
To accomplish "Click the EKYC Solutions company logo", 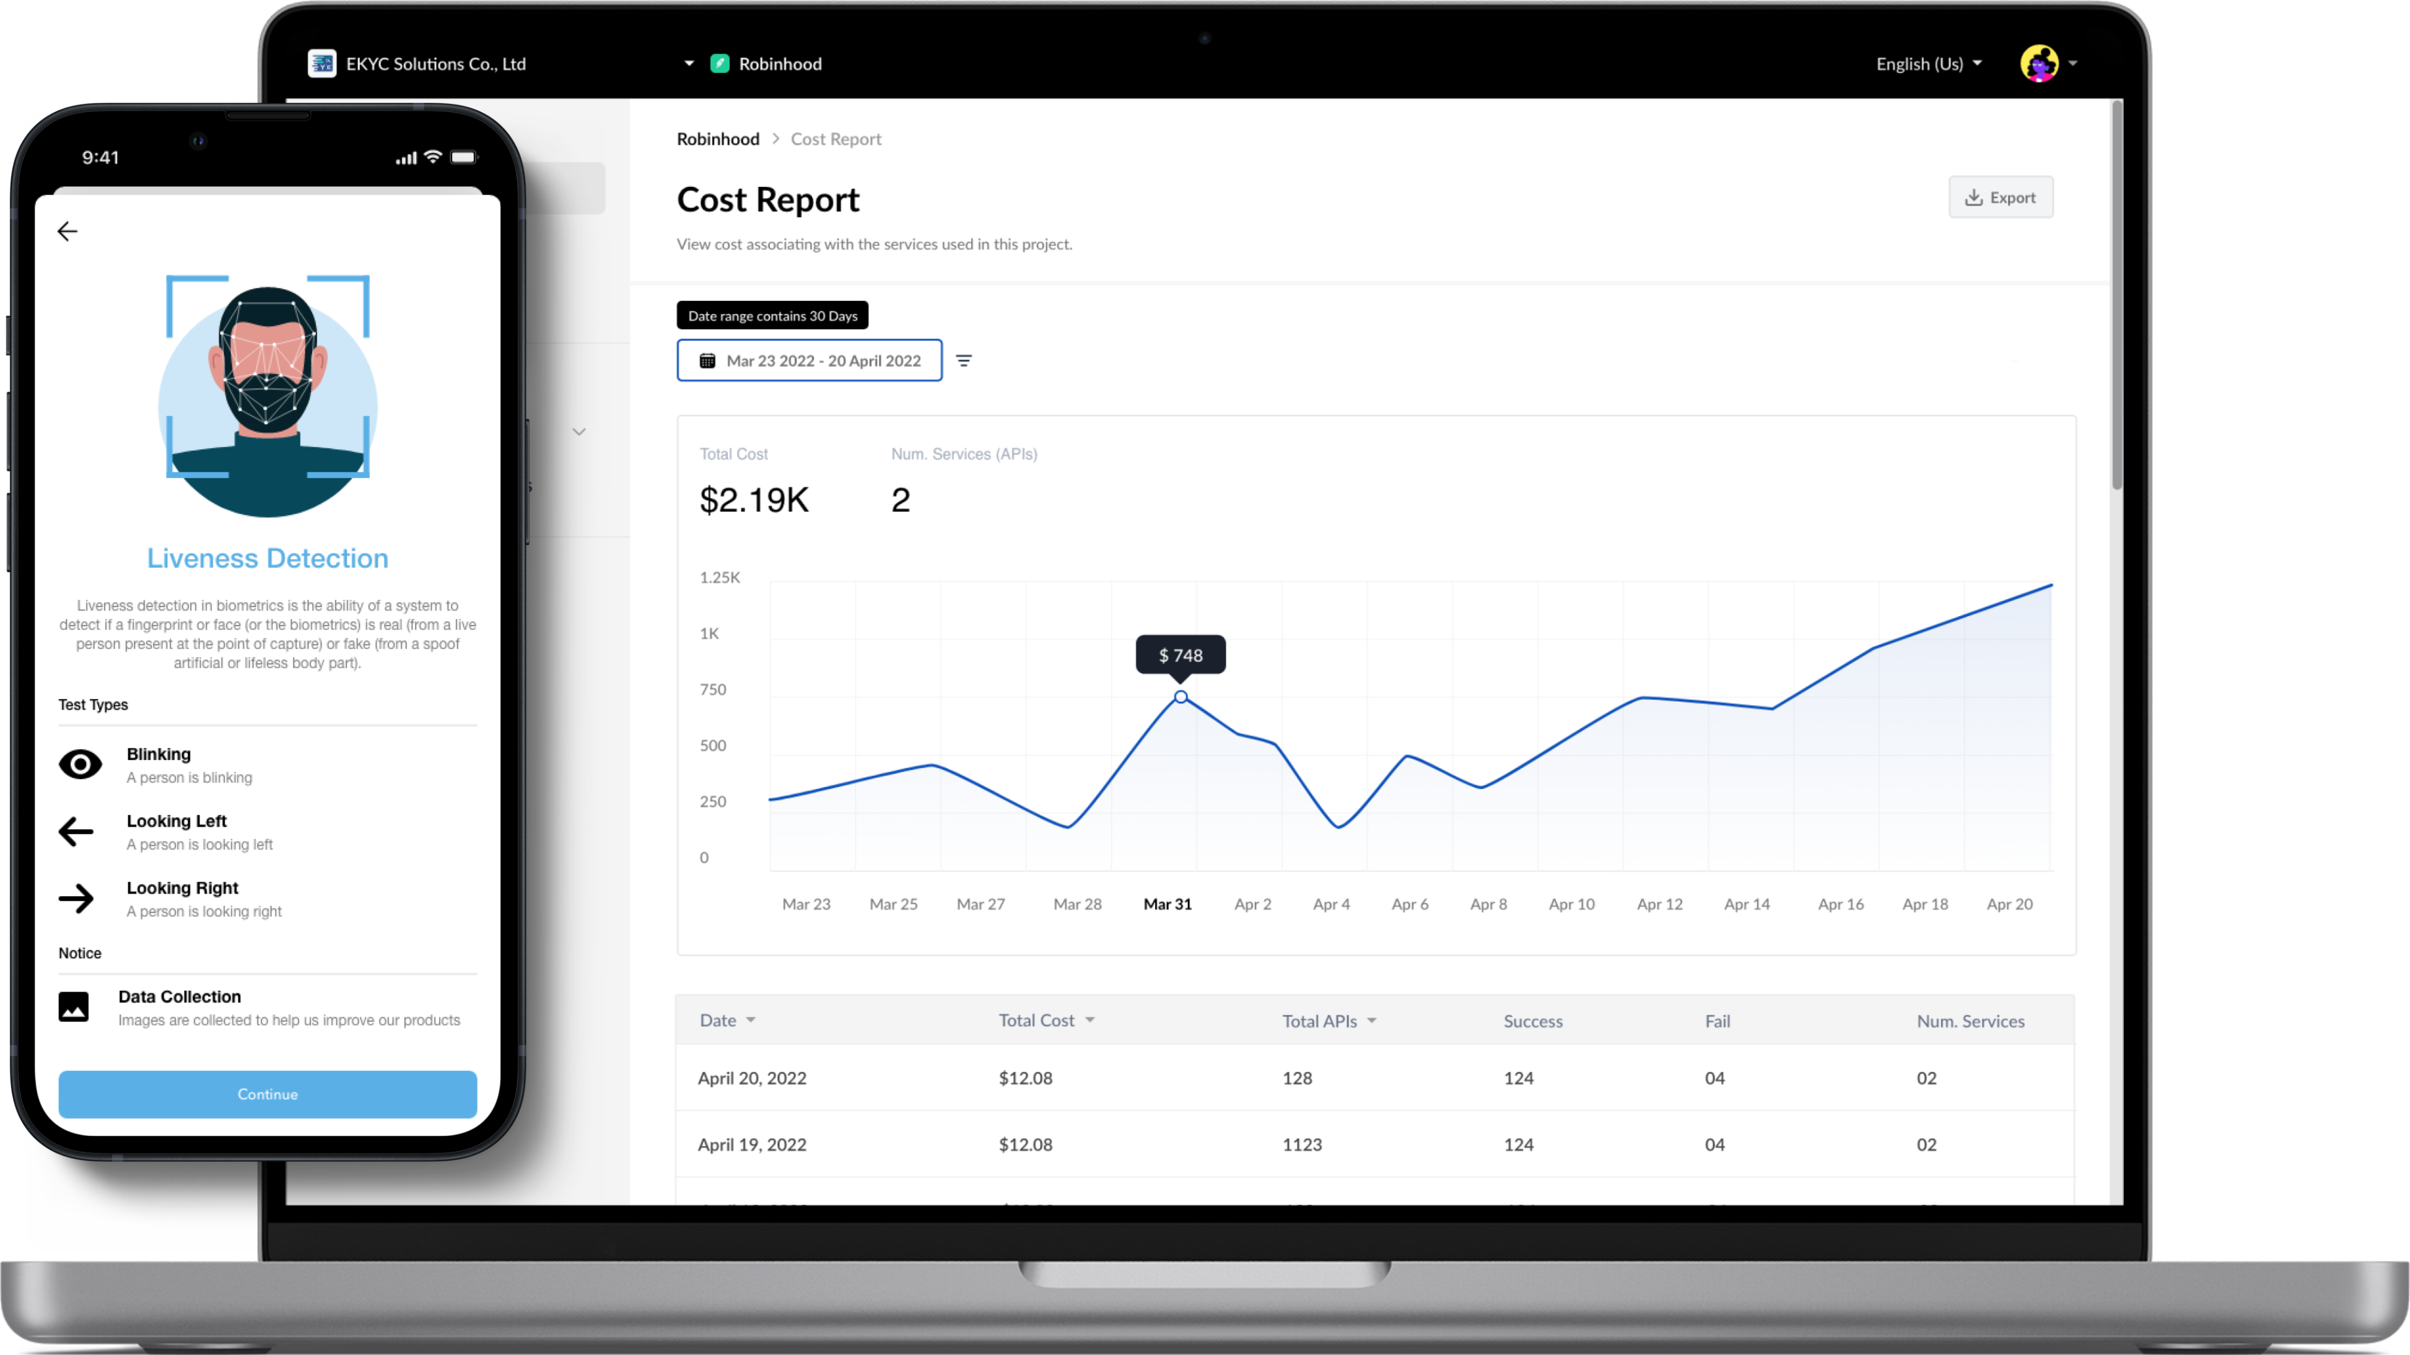I will (322, 64).
